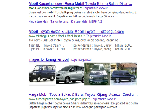Viewport: 142px width, 112px height.
Task: Expand the dropdown arrow beside the autocarprices.com URL
Action: 89,99
